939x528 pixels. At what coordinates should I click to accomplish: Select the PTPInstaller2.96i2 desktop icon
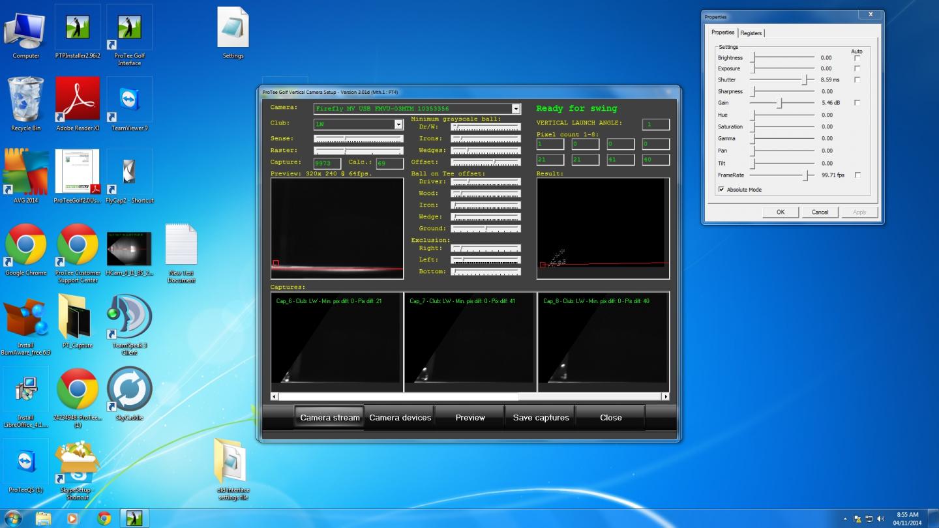[78, 33]
